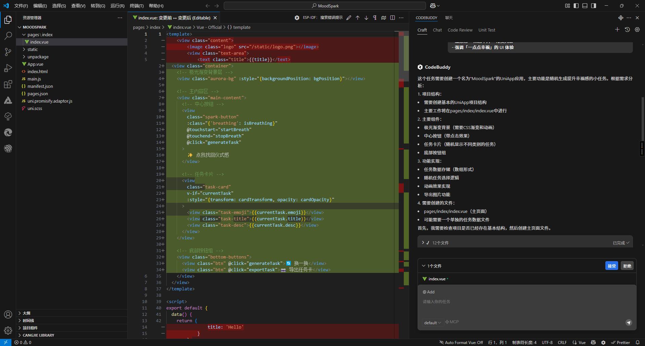Toggle Auto Format Vue in status bar
Screen dimensions: 645x346
click(461, 342)
